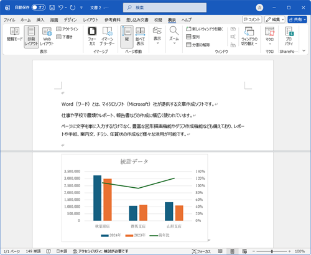The height and width of the screenshot is (255, 311).
Task: Open the デザイン tab
Action: [x=70, y=20]
